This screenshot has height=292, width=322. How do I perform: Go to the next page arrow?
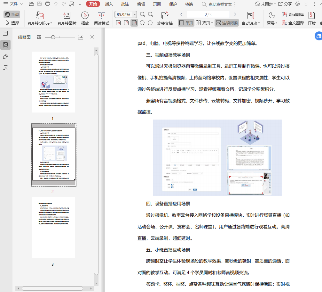click(x=235, y=14)
